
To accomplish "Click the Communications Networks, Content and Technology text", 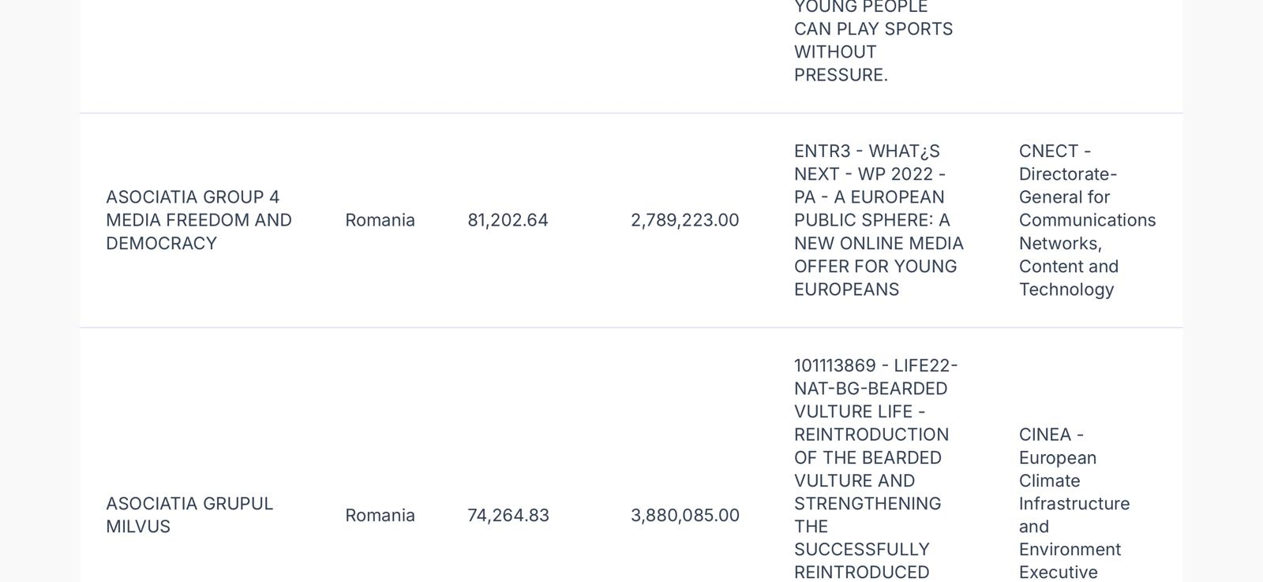I will [x=1087, y=255].
